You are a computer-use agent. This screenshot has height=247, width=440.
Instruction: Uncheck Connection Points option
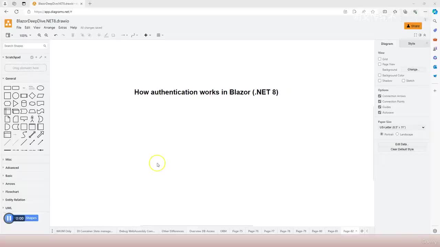click(x=379, y=102)
